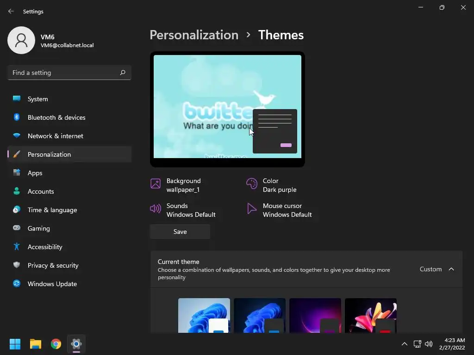Click the Find a setting search box

coord(69,73)
